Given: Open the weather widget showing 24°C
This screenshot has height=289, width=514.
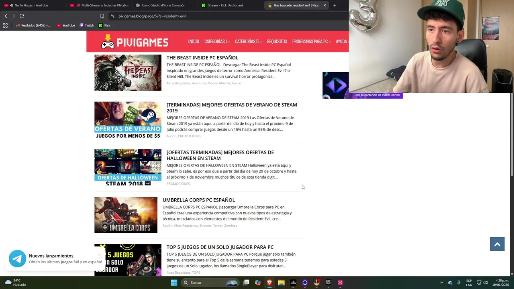Looking at the screenshot, I should pyautogui.click(x=15, y=283).
